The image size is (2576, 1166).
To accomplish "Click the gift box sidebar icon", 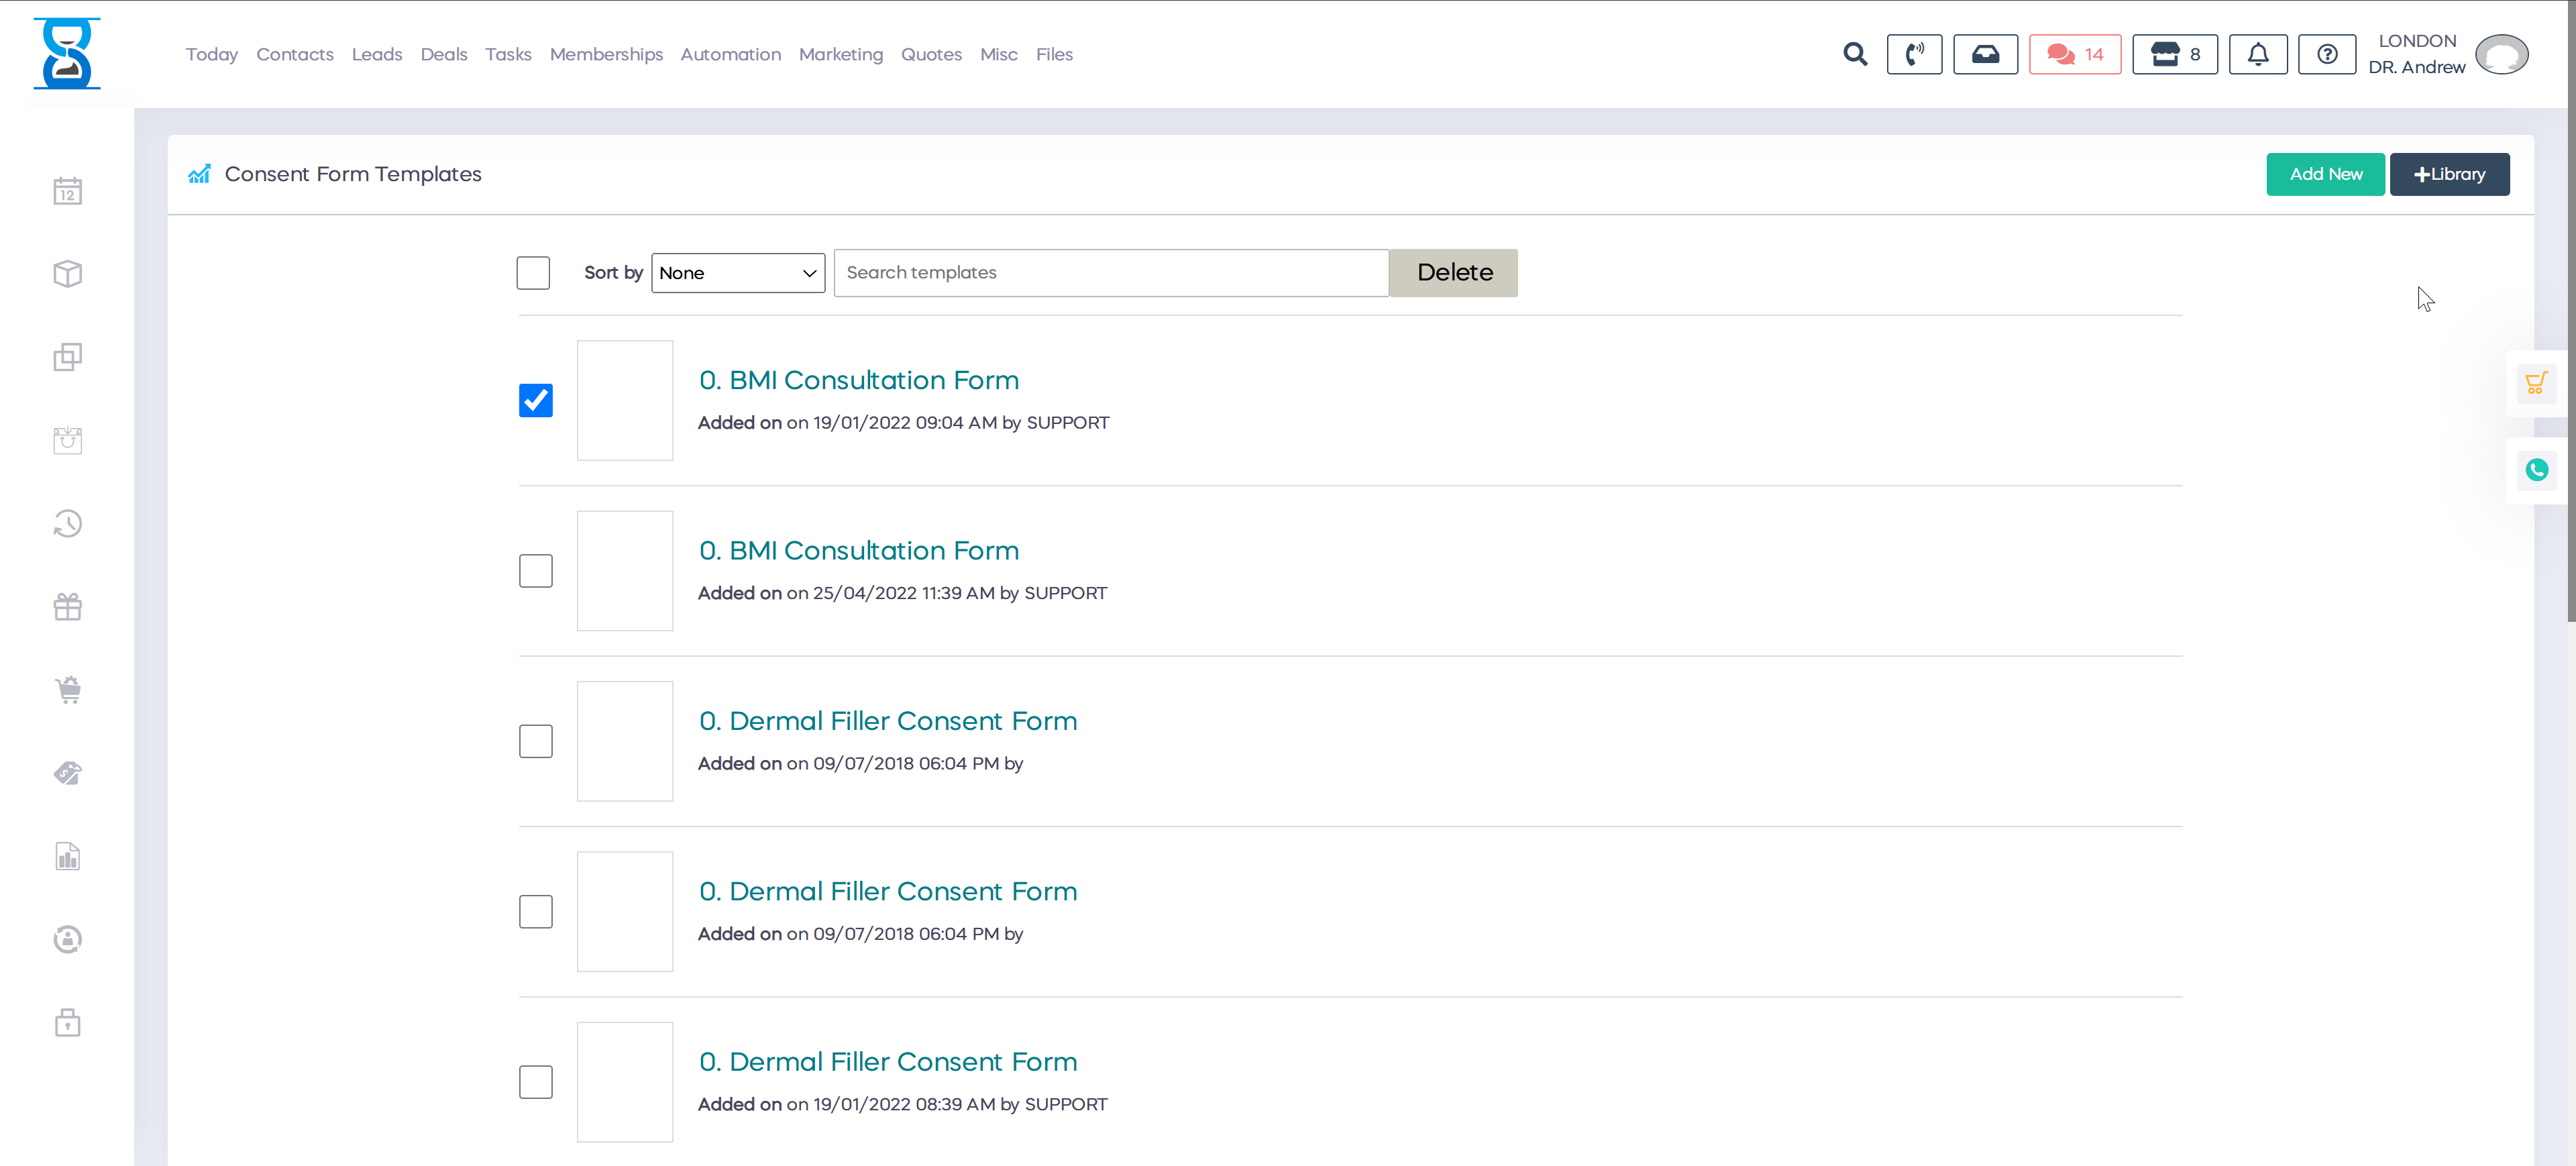I will click(x=67, y=607).
